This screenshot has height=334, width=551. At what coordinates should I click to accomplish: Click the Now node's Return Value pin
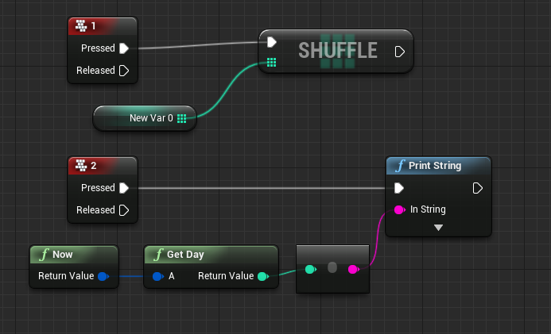coord(103,277)
